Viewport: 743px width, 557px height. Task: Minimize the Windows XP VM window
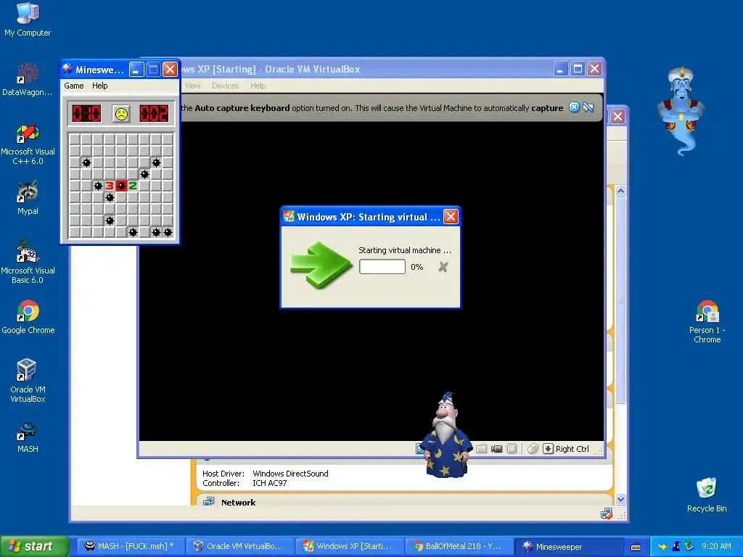point(561,69)
